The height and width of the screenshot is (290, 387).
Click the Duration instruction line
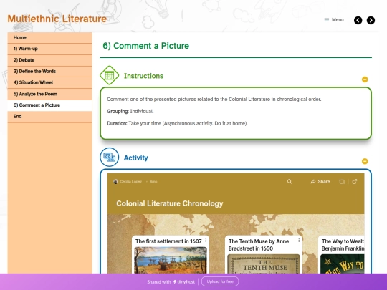pyautogui.click(x=177, y=123)
